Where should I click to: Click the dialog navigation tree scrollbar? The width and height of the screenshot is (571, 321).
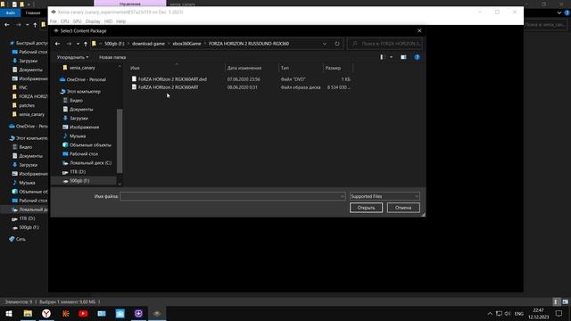120,141
